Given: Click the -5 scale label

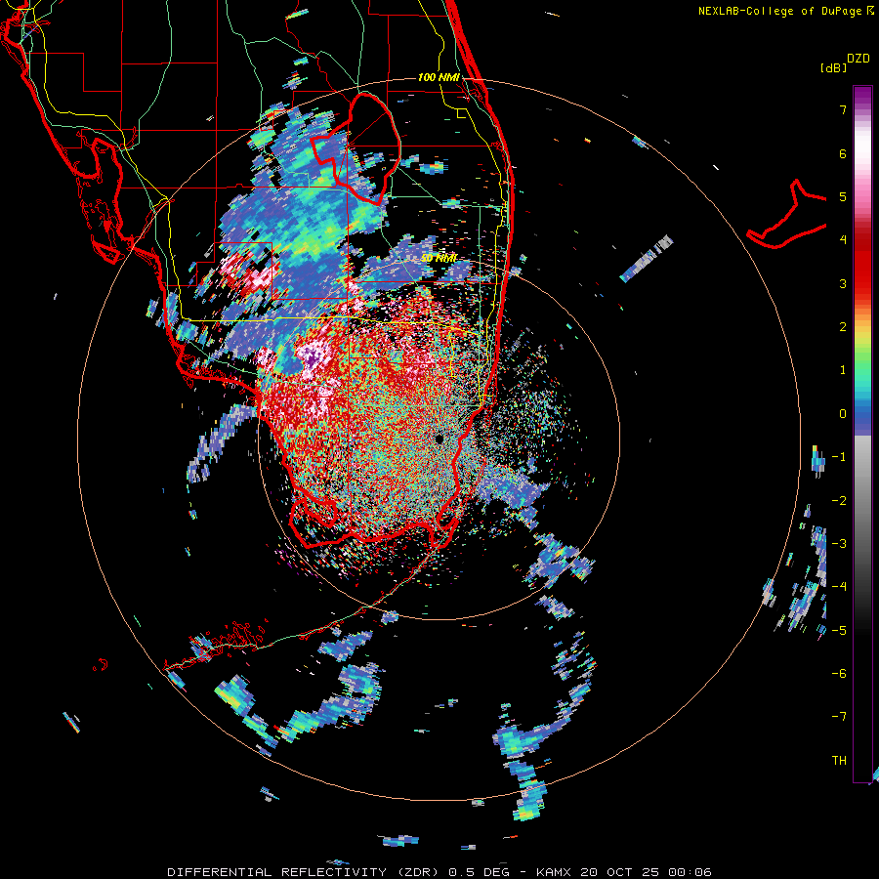Looking at the screenshot, I should [x=839, y=631].
